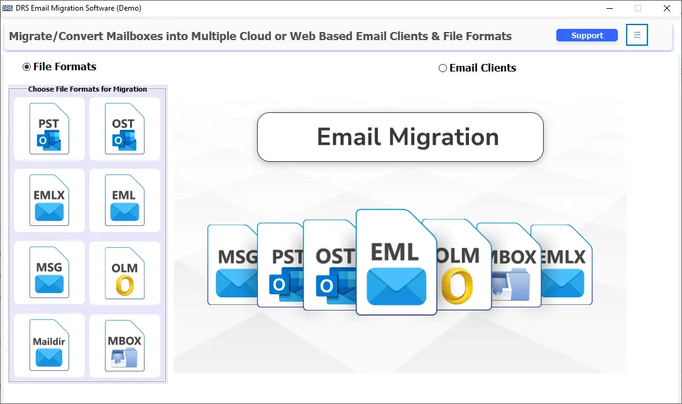Click the MSG graphic in illustration
Image resolution: width=682 pixels, height=404 pixels.
tap(236, 263)
